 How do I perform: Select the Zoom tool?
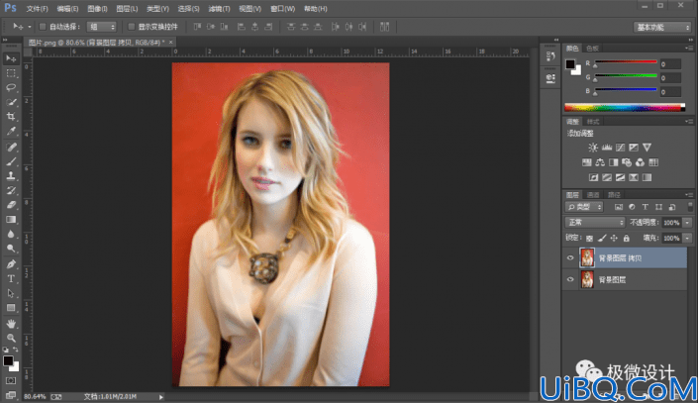coord(11,338)
